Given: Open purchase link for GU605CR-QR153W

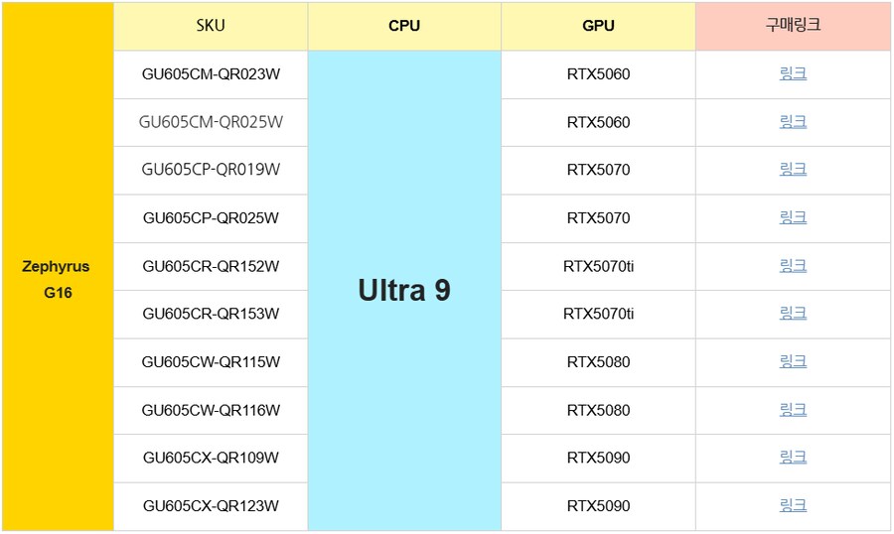Looking at the screenshot, I should 793,313.
